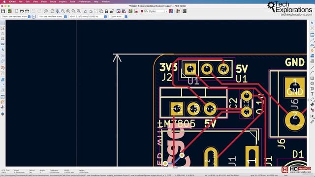Open the Footprint Library Browser
The height and width of the screenshot is (177, 315).
[x=124, y=11]
